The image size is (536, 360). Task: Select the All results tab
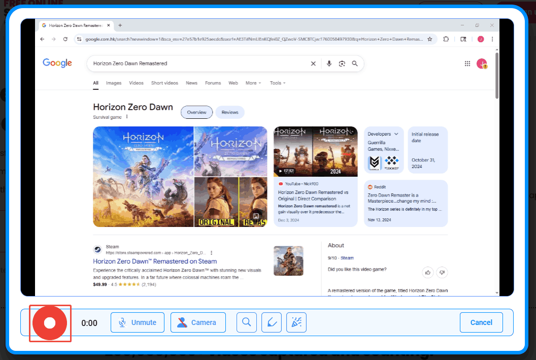tap(96, 83)
